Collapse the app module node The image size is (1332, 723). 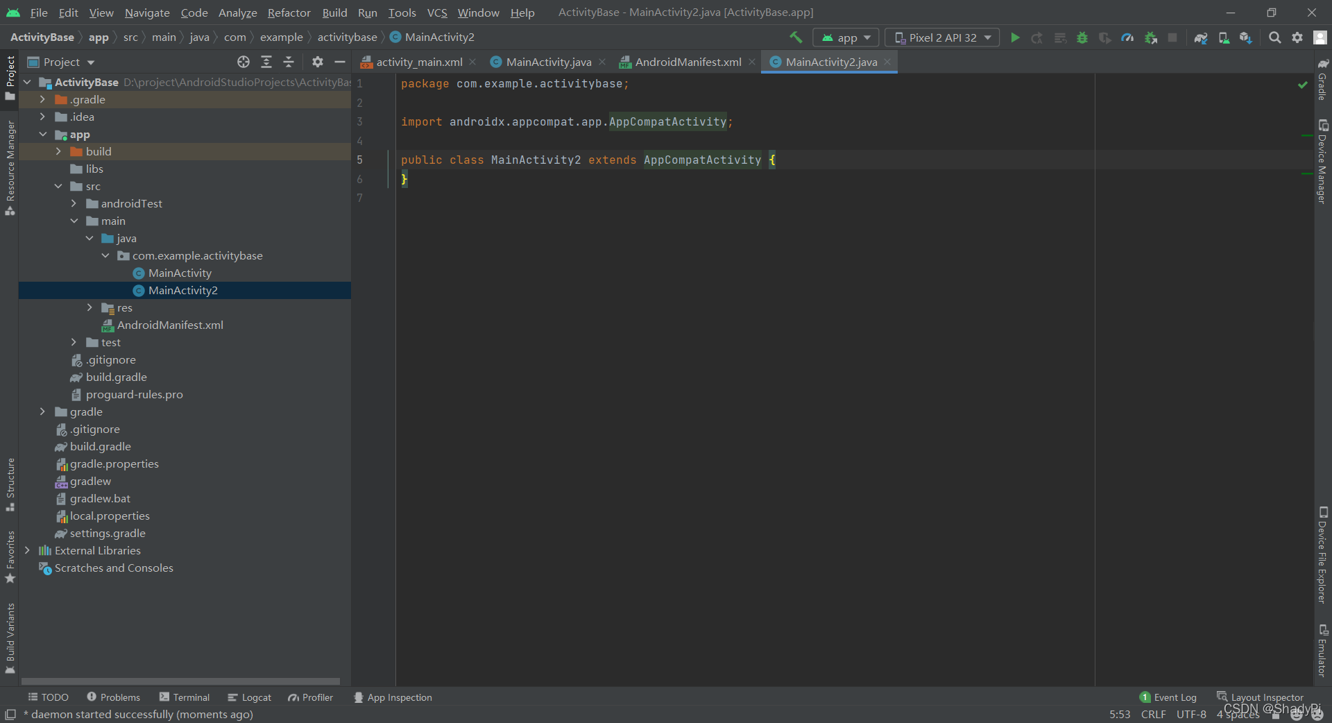click(x=42, y=134)
